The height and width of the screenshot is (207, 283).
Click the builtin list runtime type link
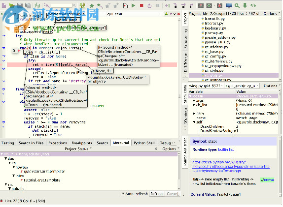(x=226, y=149)
